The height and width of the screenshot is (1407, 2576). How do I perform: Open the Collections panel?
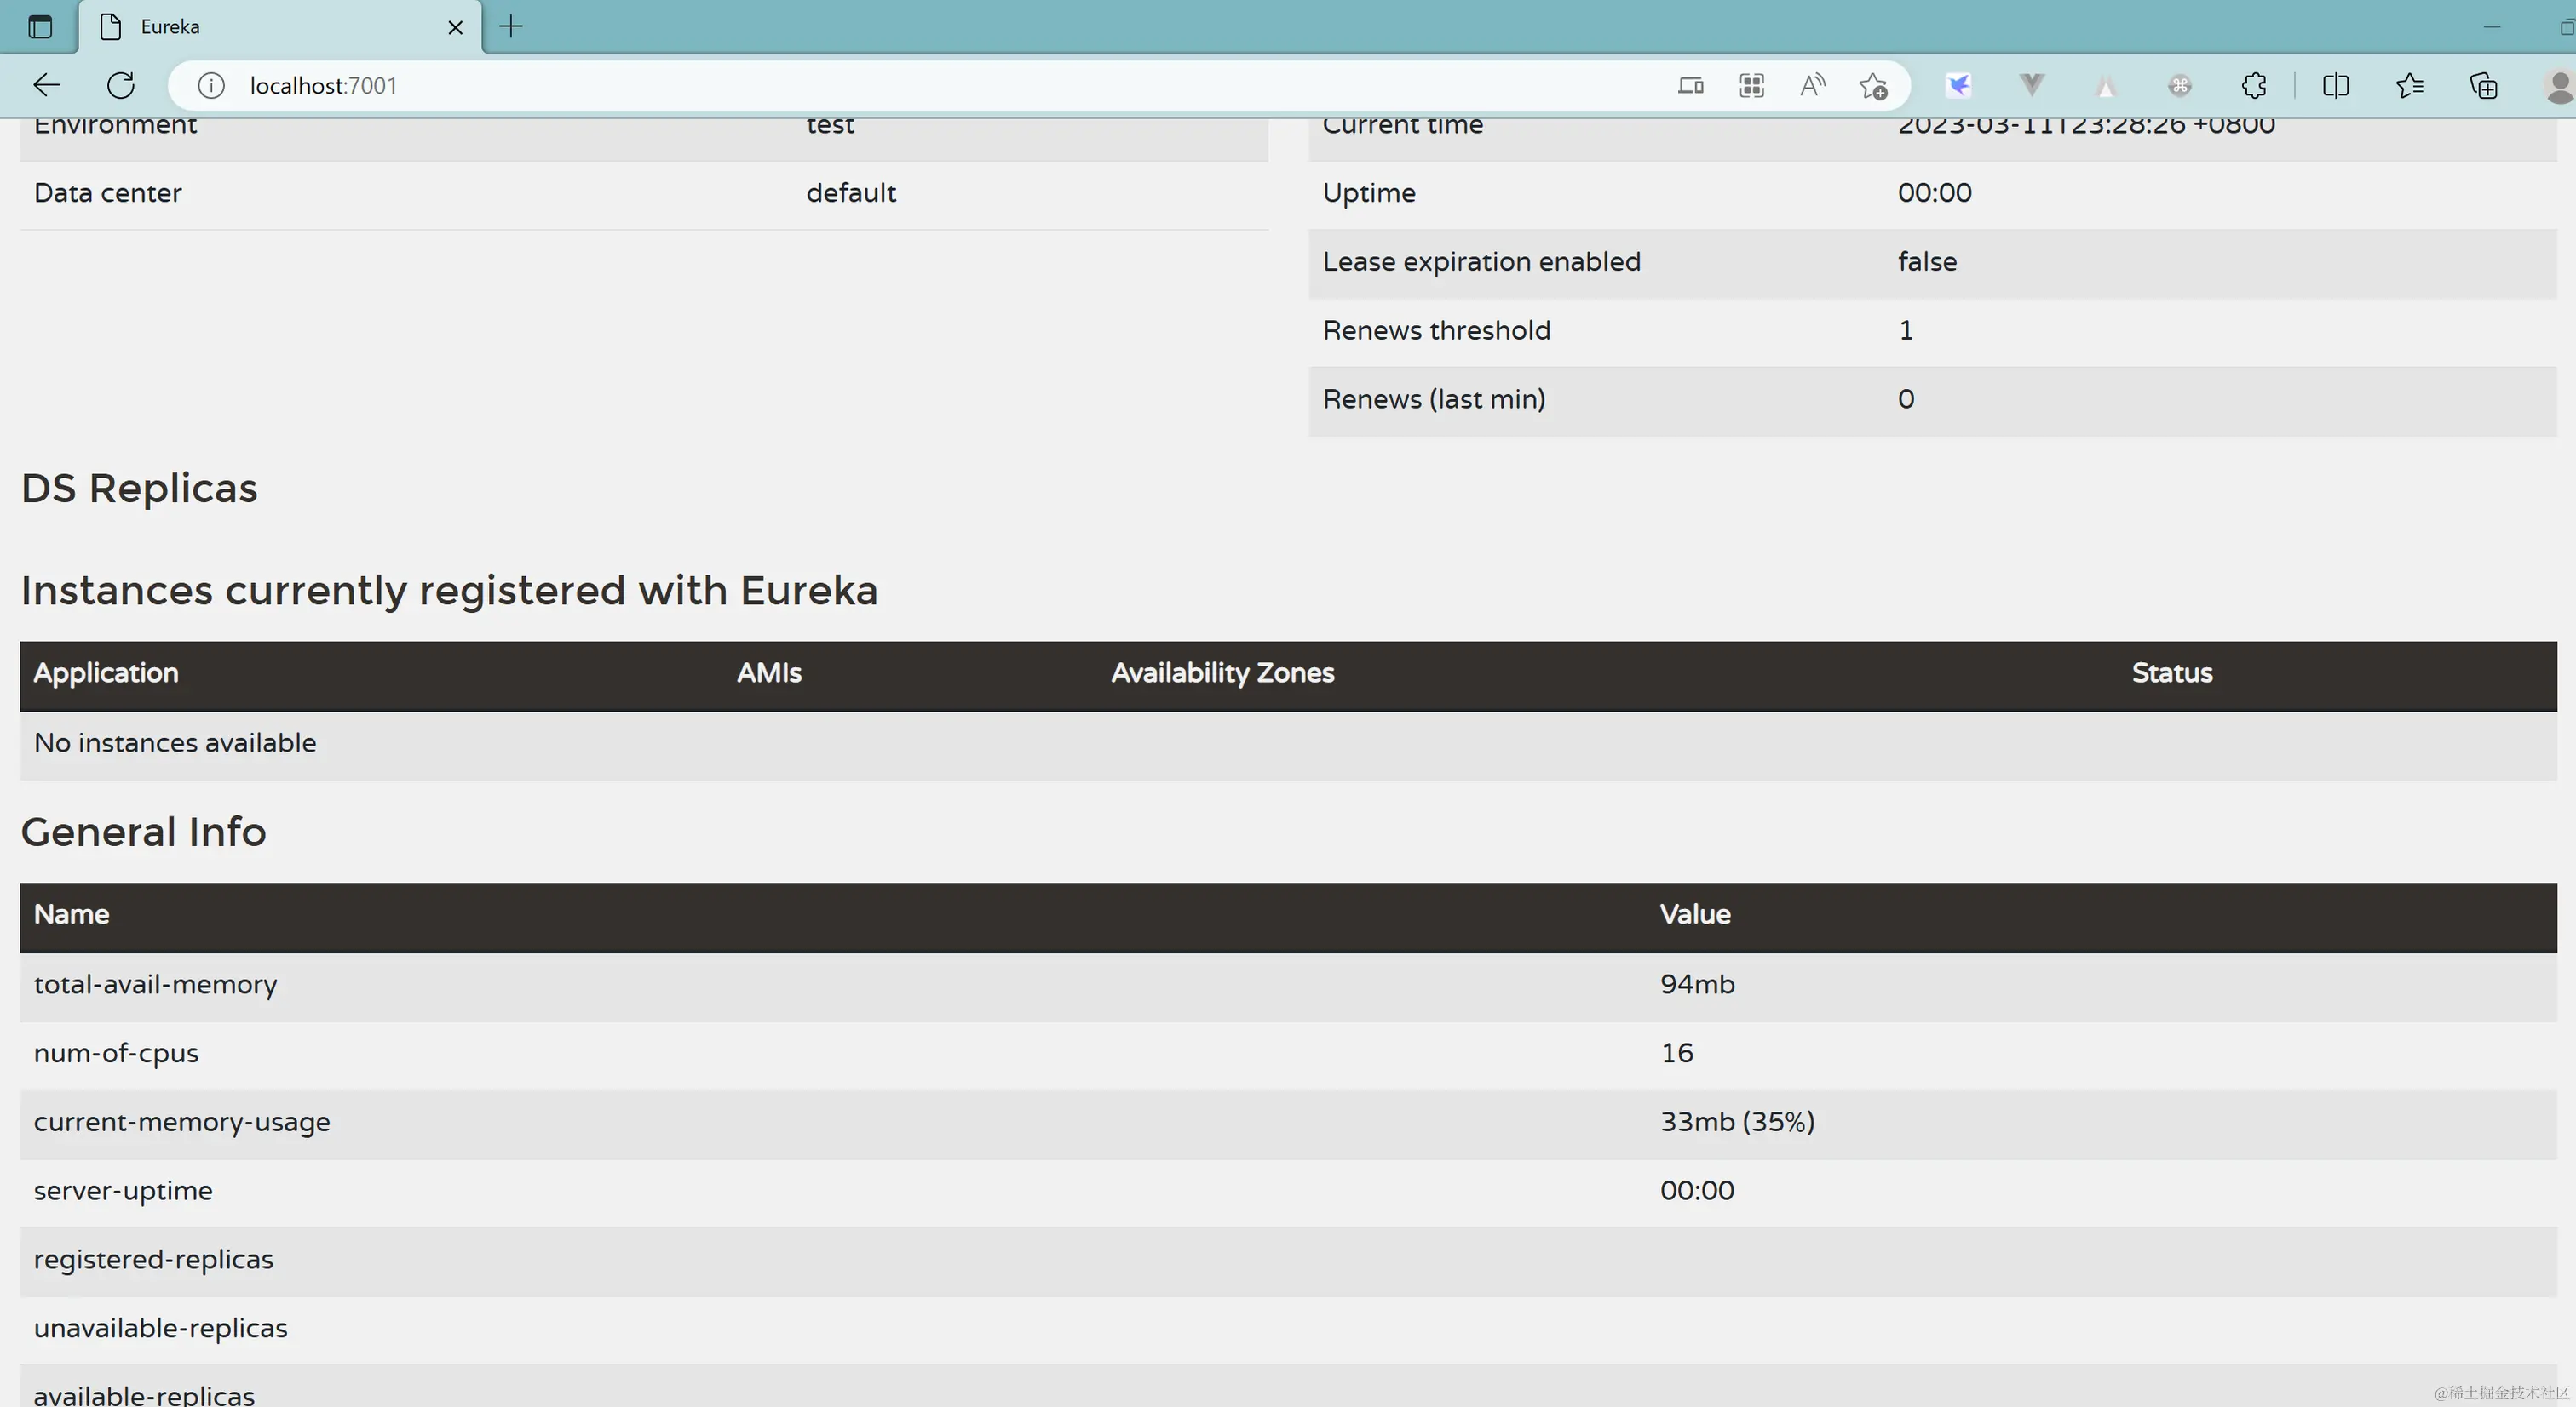coord(2484,86)
